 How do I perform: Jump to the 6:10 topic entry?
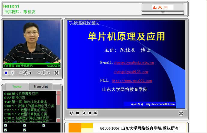click(28, 118)
